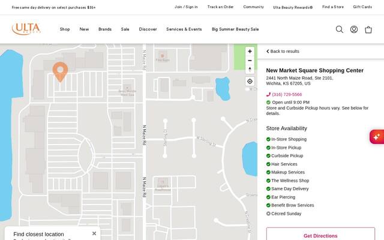Open the sparkle AI assistant button
This screenshot has width=384, height=240.
click(x=377, y=137)
